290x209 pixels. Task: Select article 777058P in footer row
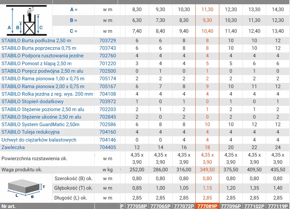[x=137, y=206]
